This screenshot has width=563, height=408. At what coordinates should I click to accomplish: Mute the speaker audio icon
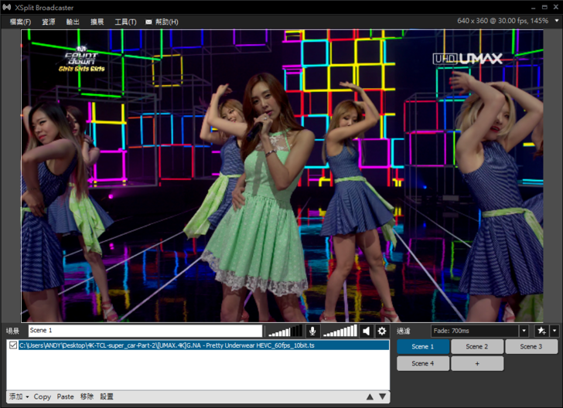(x=367, y=331)
